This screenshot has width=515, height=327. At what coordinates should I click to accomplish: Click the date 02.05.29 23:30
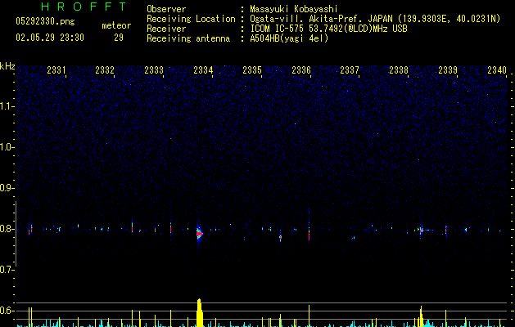click(x=50, y=38)
